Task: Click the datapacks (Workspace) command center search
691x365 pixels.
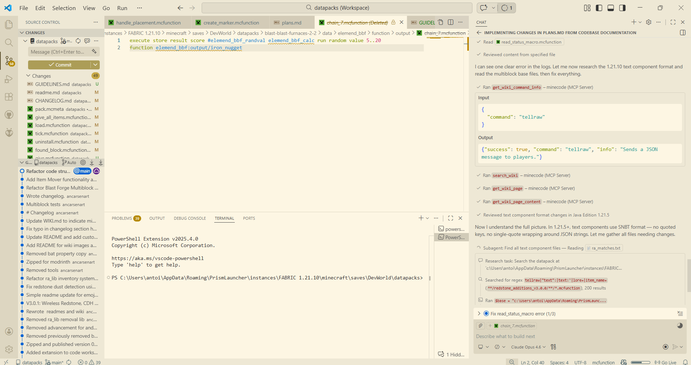Action: [337, 8]
